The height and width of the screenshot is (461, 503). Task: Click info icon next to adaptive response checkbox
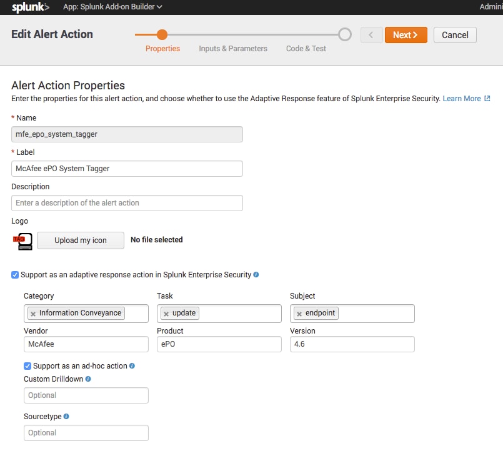click(256, 275)
